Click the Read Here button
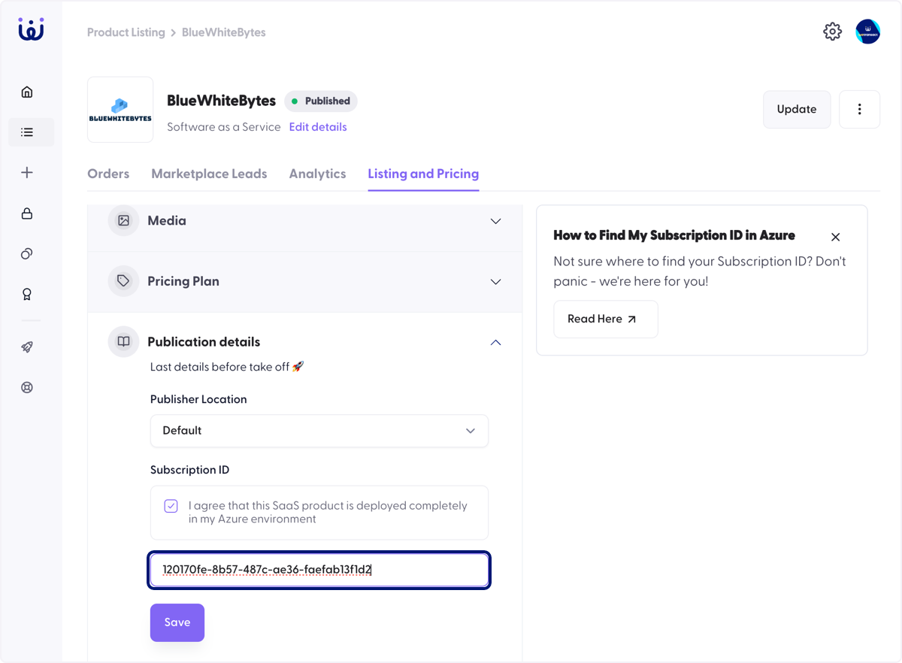Image resolution: width=902 pixels, height=663 pixels. (606, 319)
